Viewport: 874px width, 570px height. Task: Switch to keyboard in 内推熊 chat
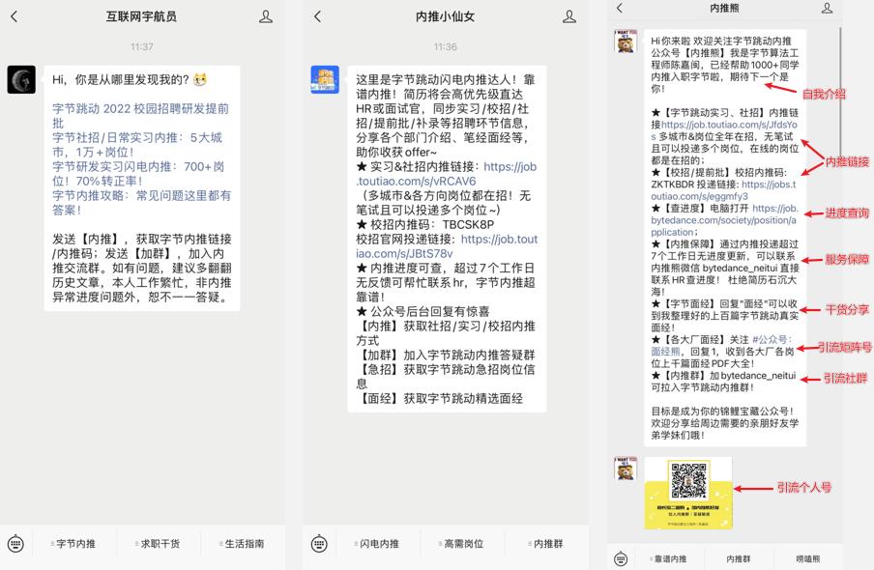[621, 558]
